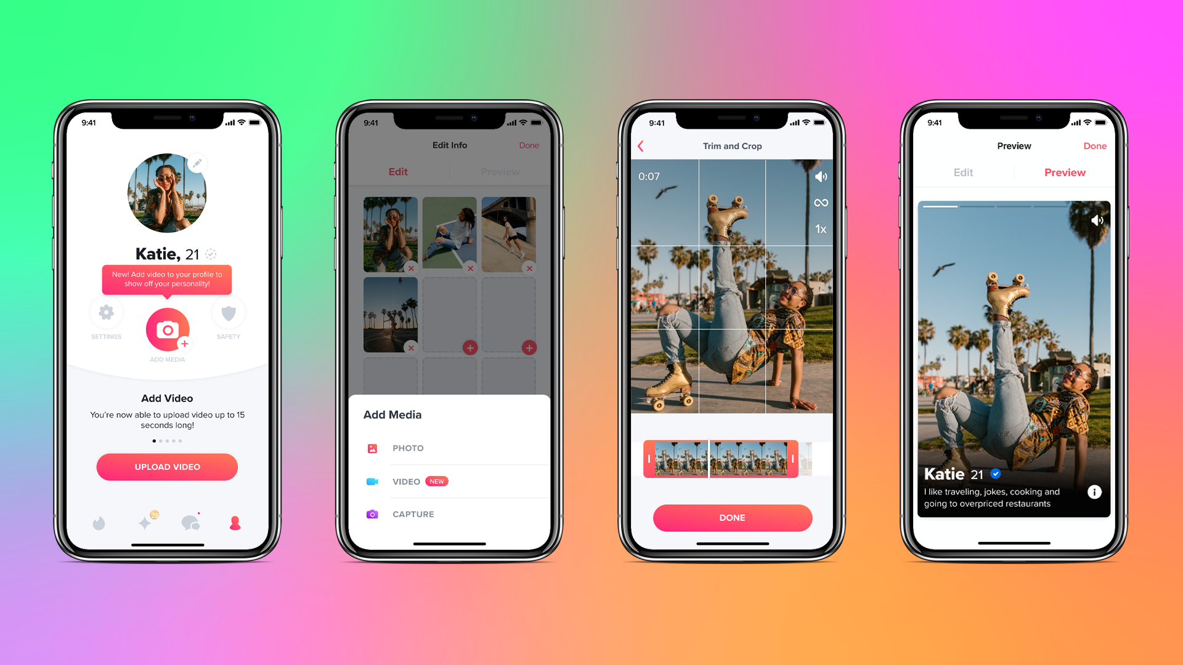
Task: Remove first photo using the X icon
Action: point(411,268)
